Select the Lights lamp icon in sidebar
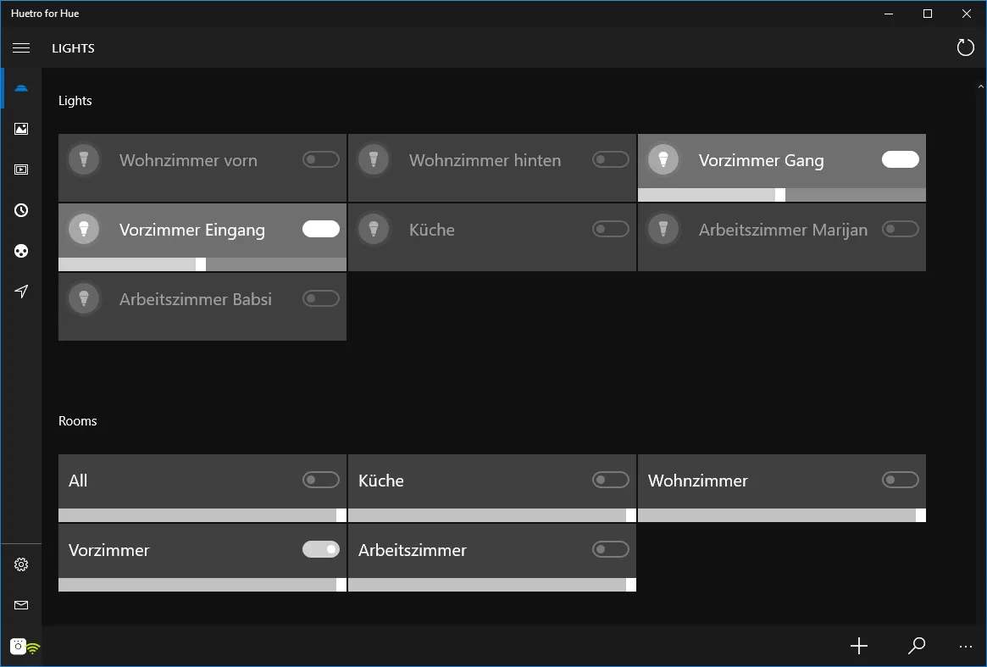 pos(21,88)
